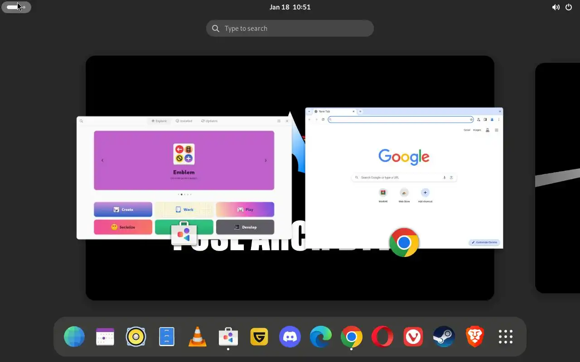The image size is (580, 362).
Task: Click Google Chrome icon in dock
Action: [352, 337]
